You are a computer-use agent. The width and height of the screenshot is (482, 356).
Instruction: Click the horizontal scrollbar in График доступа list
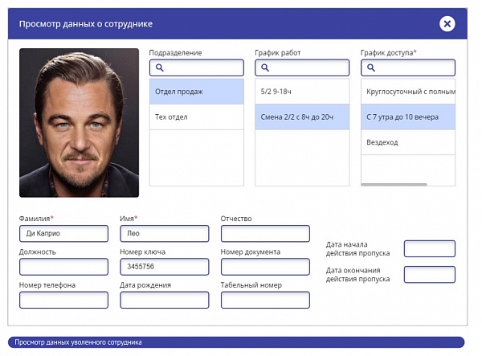[394, 185]
